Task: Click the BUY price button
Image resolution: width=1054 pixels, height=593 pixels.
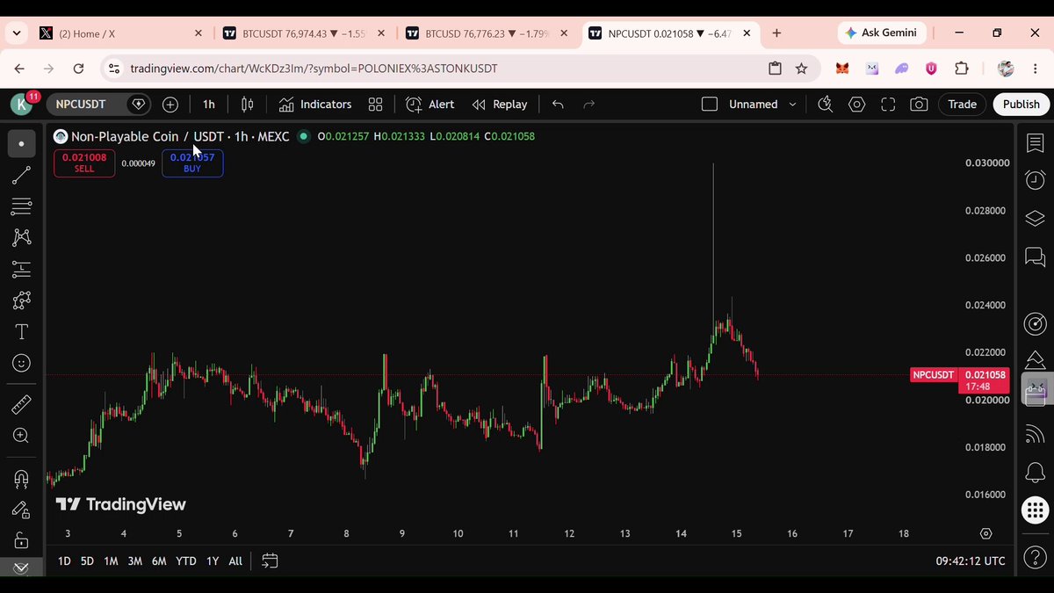Action: [x=192, y=163]
